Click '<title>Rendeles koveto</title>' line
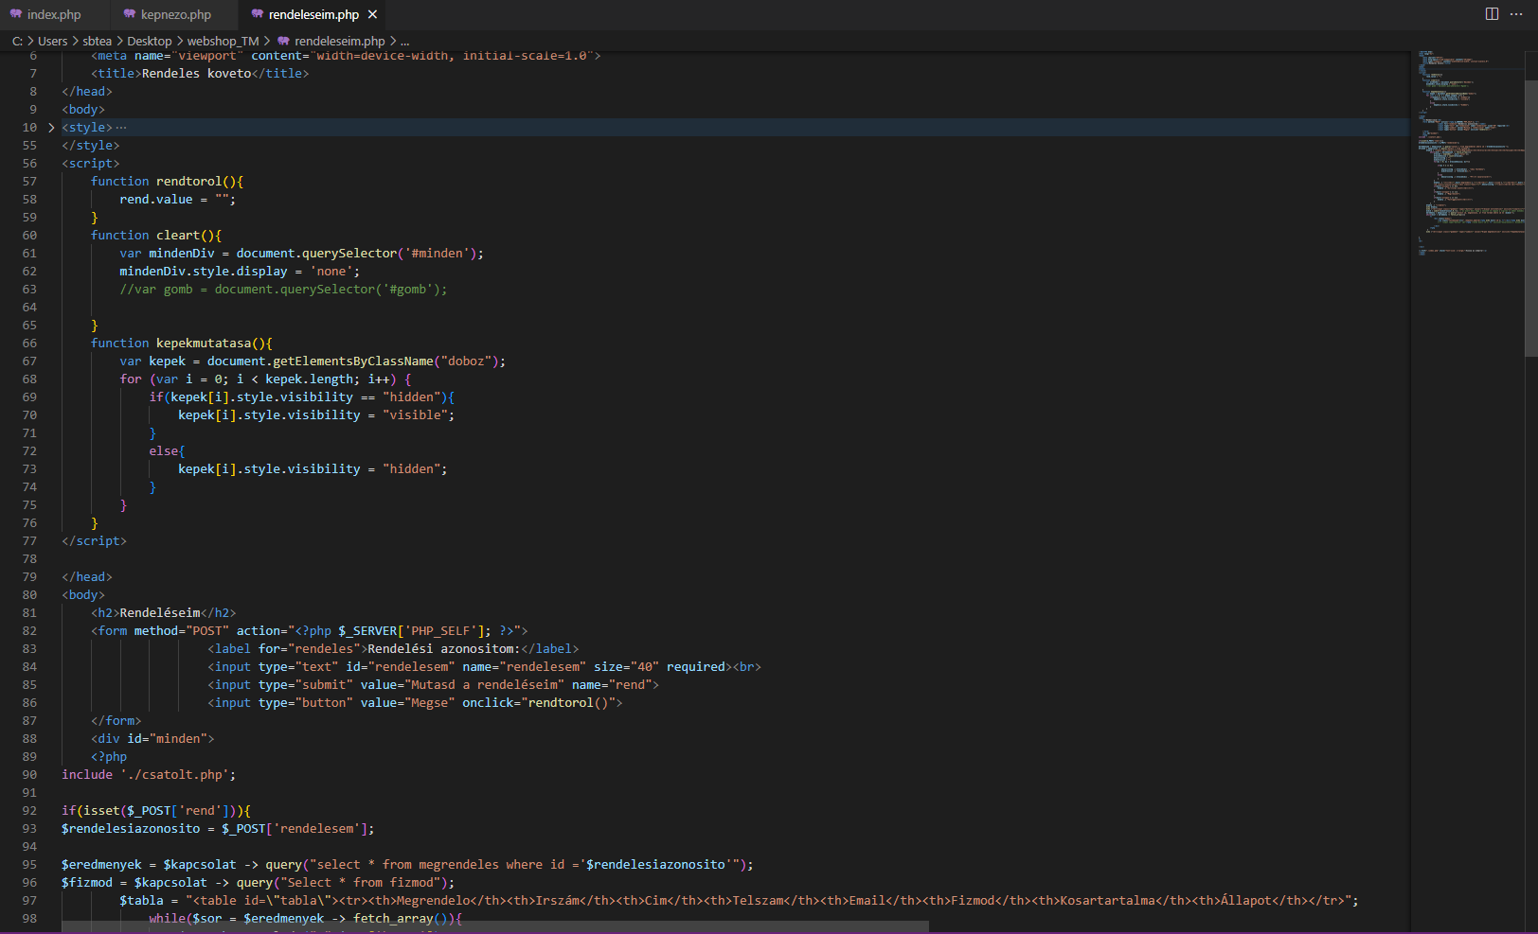The image size is (1538, 934). click(200, 74)
